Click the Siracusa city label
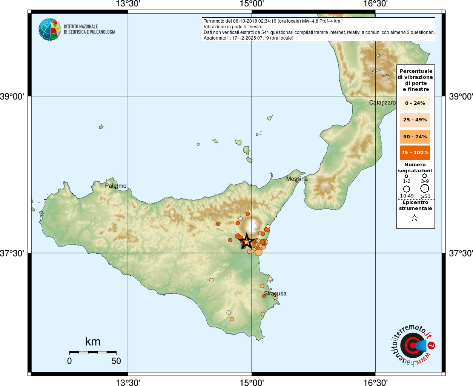The height and width of the screenshot is (386, 473). point(275,293)
